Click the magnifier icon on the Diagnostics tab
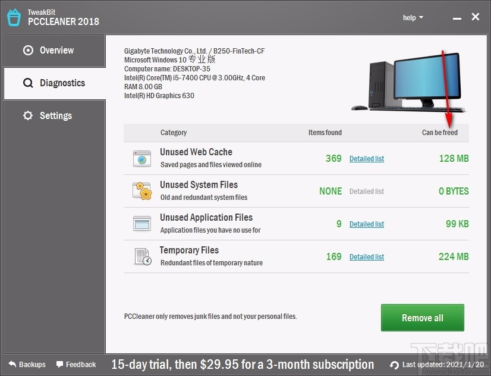 (x=29, y=83)
